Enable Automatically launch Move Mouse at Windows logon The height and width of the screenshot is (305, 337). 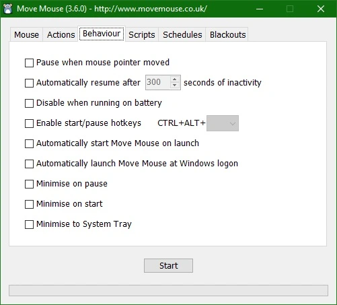(x=29, y=164)
